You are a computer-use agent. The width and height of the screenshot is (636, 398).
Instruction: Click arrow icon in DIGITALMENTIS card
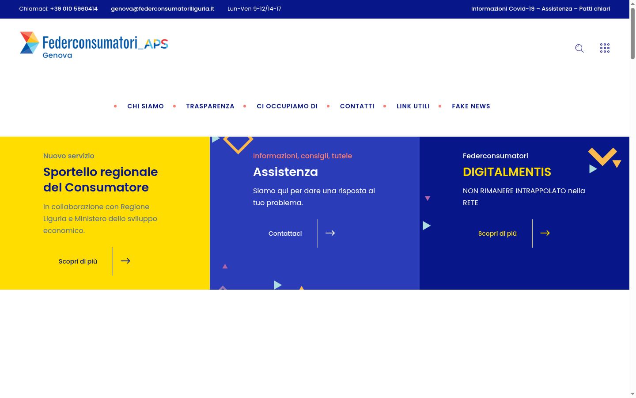tap(545, 233)
